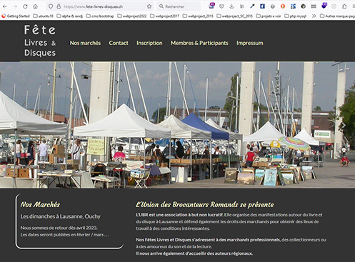This screenshot has width=355, height=262.
Task: Navigate to the Inscription page
Action: coord(149,43)
